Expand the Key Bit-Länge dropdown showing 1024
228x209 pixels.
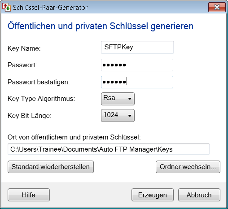(x=118, y=116)
